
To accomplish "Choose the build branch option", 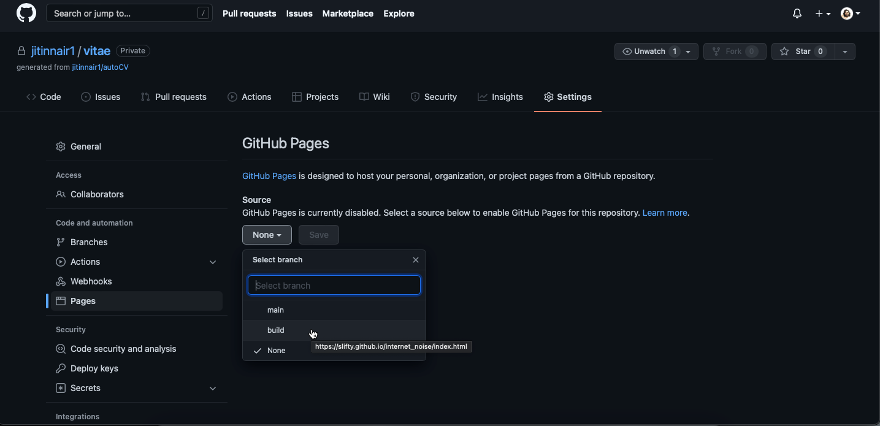I will [334, 330].
